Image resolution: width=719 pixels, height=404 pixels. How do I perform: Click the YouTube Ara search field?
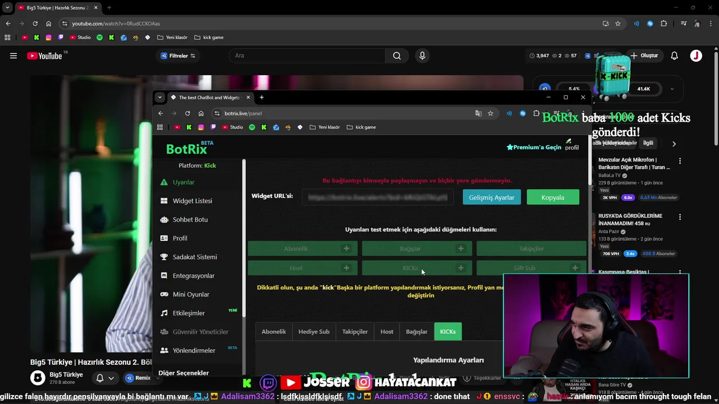click(x=307, y=56)
